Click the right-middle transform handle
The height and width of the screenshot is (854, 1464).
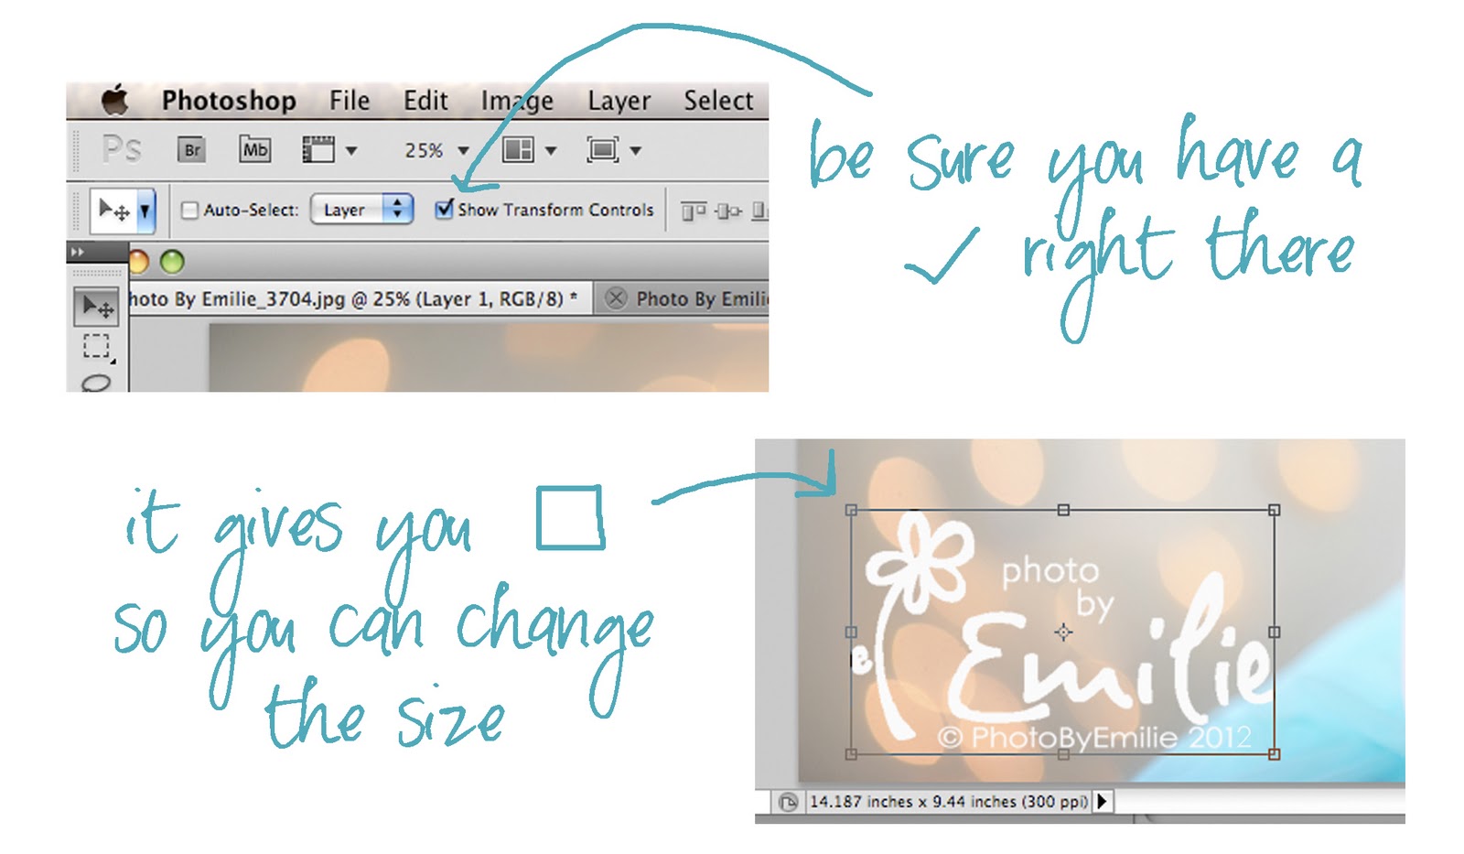[1275, 632]
